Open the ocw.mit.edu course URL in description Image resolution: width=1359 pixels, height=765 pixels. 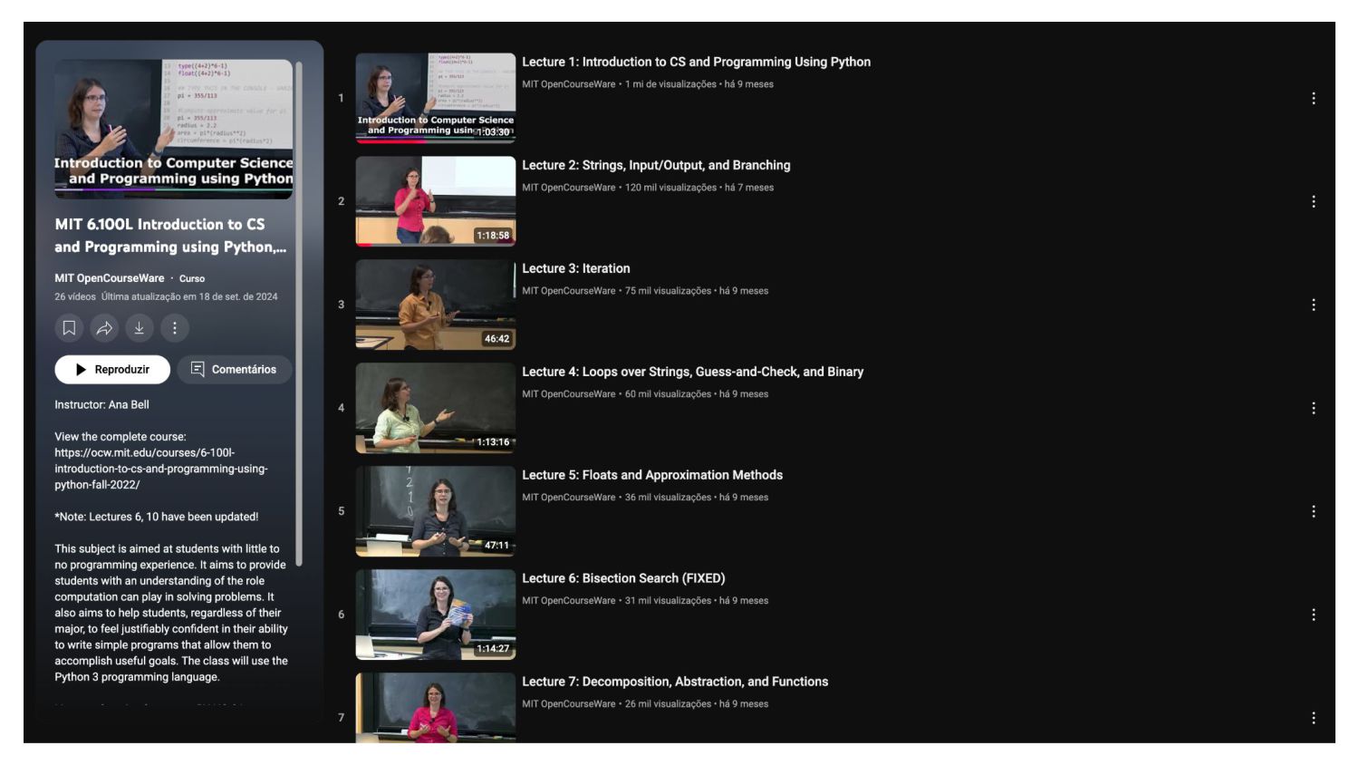click(x=160, y=469)
